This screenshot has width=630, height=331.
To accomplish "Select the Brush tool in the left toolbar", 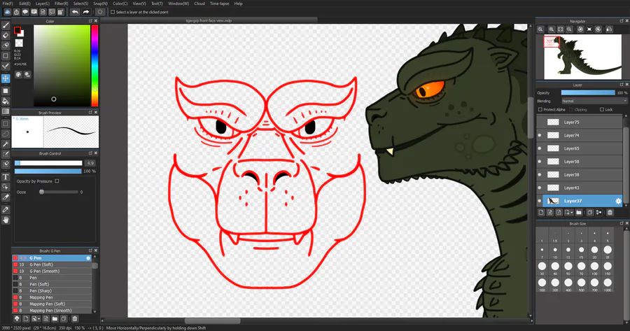I will point(6,25).
